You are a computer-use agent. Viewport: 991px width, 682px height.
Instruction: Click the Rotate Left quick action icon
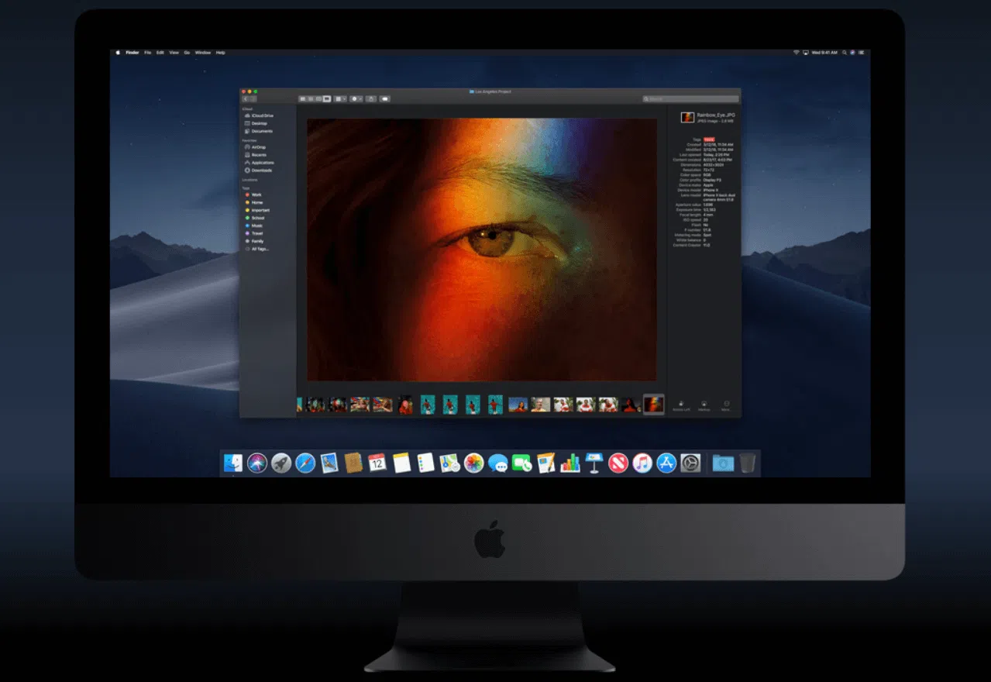pyautogui.click(x=682, y=402)
